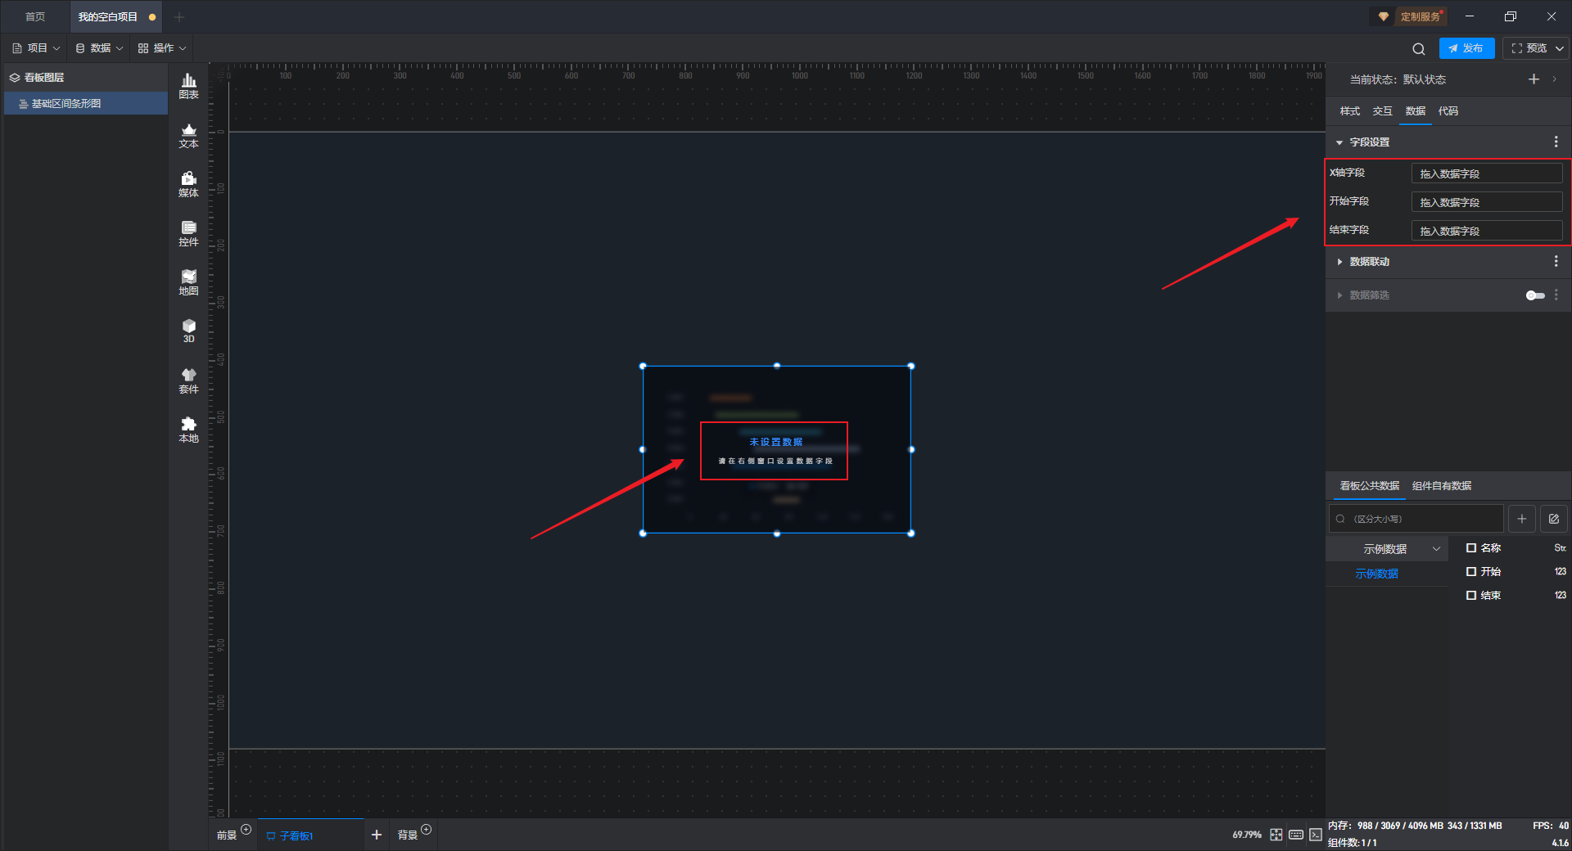Click the 发布 publish button
The width and height of the screenshot is (1572, 851).
pos(1466,48)
